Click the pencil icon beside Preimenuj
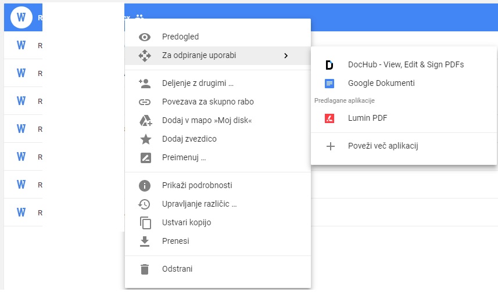The image size is (498, 292). coord(146,158)
